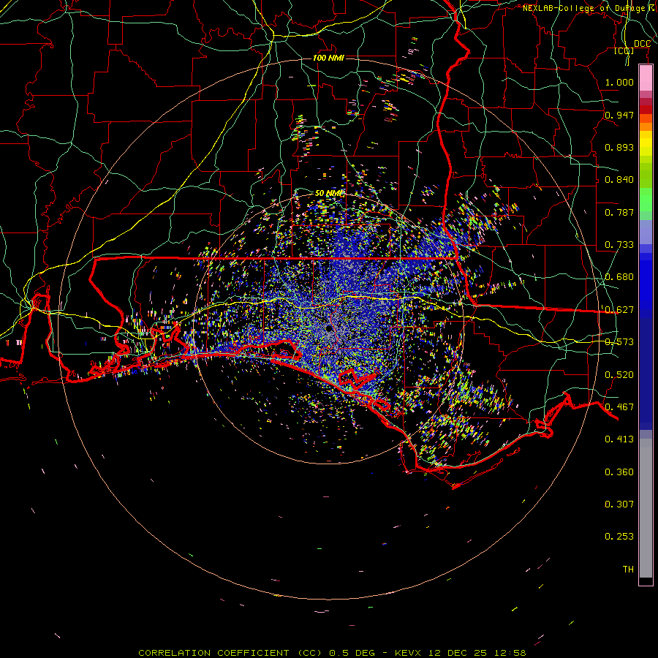The width and height of the screenshot is (658, 658).
Task: Click the 0.413 scale value
Action: [x=619, y=439]
